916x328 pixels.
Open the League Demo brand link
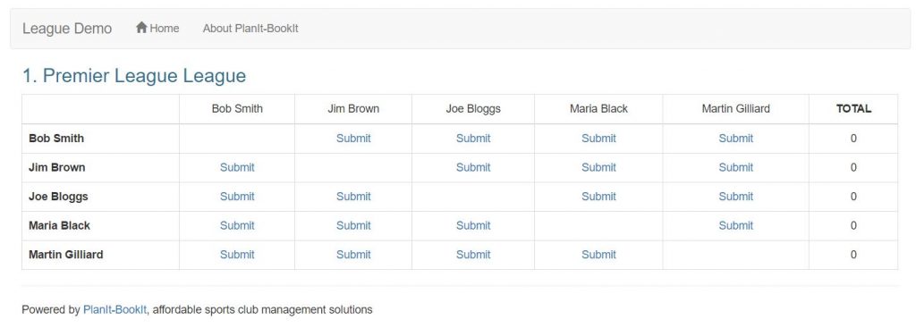[67, 29]
